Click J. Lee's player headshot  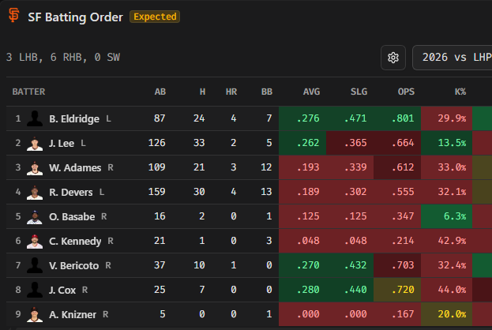35,143
